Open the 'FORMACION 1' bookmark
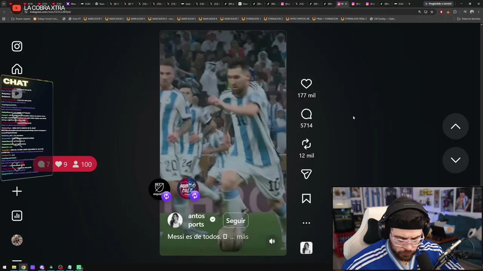 tap(251, 19)
